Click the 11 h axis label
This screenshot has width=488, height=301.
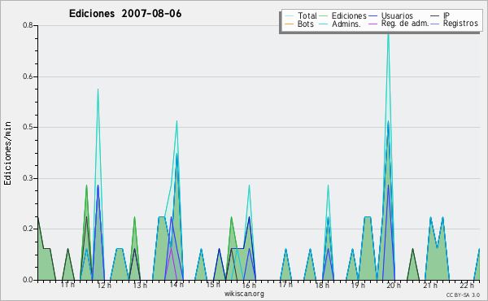click(68, 285)
